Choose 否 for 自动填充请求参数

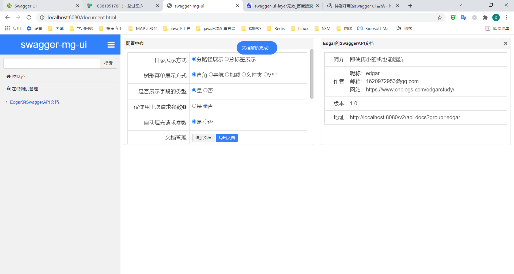(x=205, y=122)
